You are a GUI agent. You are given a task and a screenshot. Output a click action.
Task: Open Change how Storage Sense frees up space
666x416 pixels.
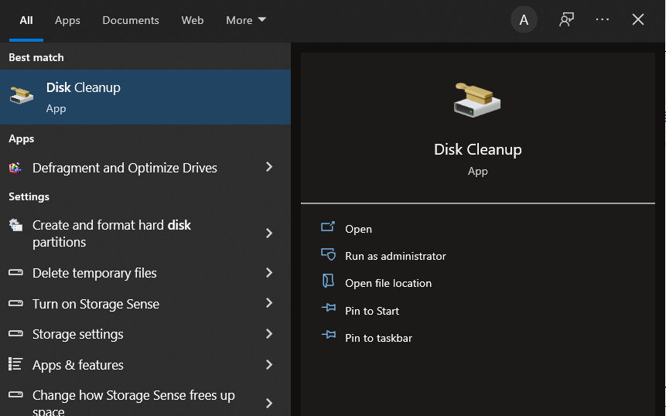point(145,402)
